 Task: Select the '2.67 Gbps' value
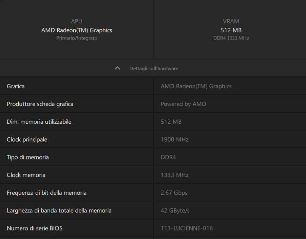pyautogui.click(x=174, y=193)
